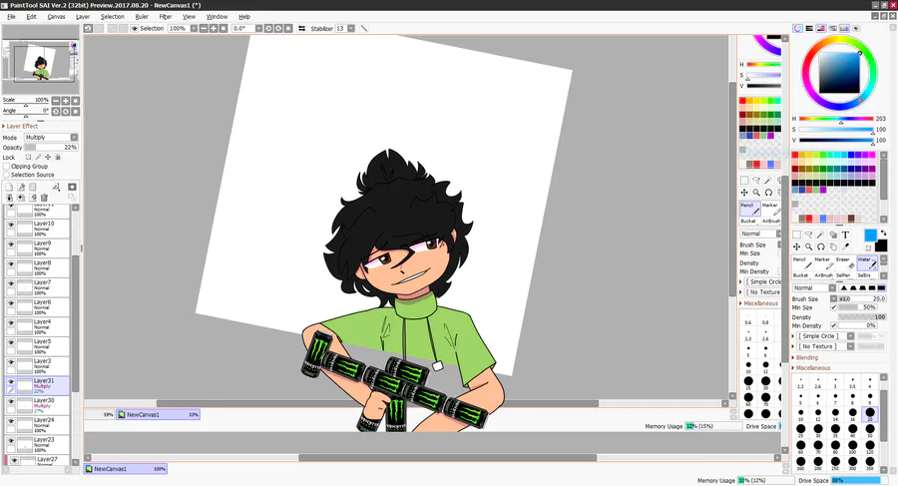Select the Magic Wand tool in right panel

(x=821, y=235)
